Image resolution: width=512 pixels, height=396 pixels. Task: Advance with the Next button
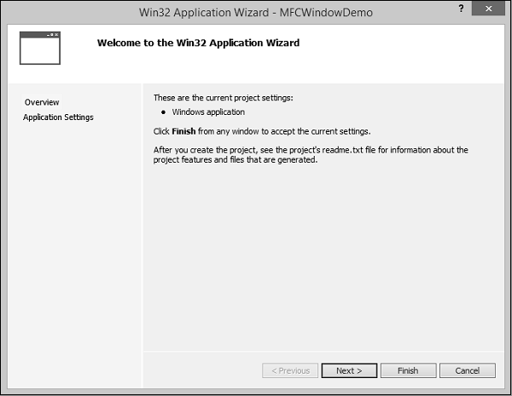click(x=349, y=370)
